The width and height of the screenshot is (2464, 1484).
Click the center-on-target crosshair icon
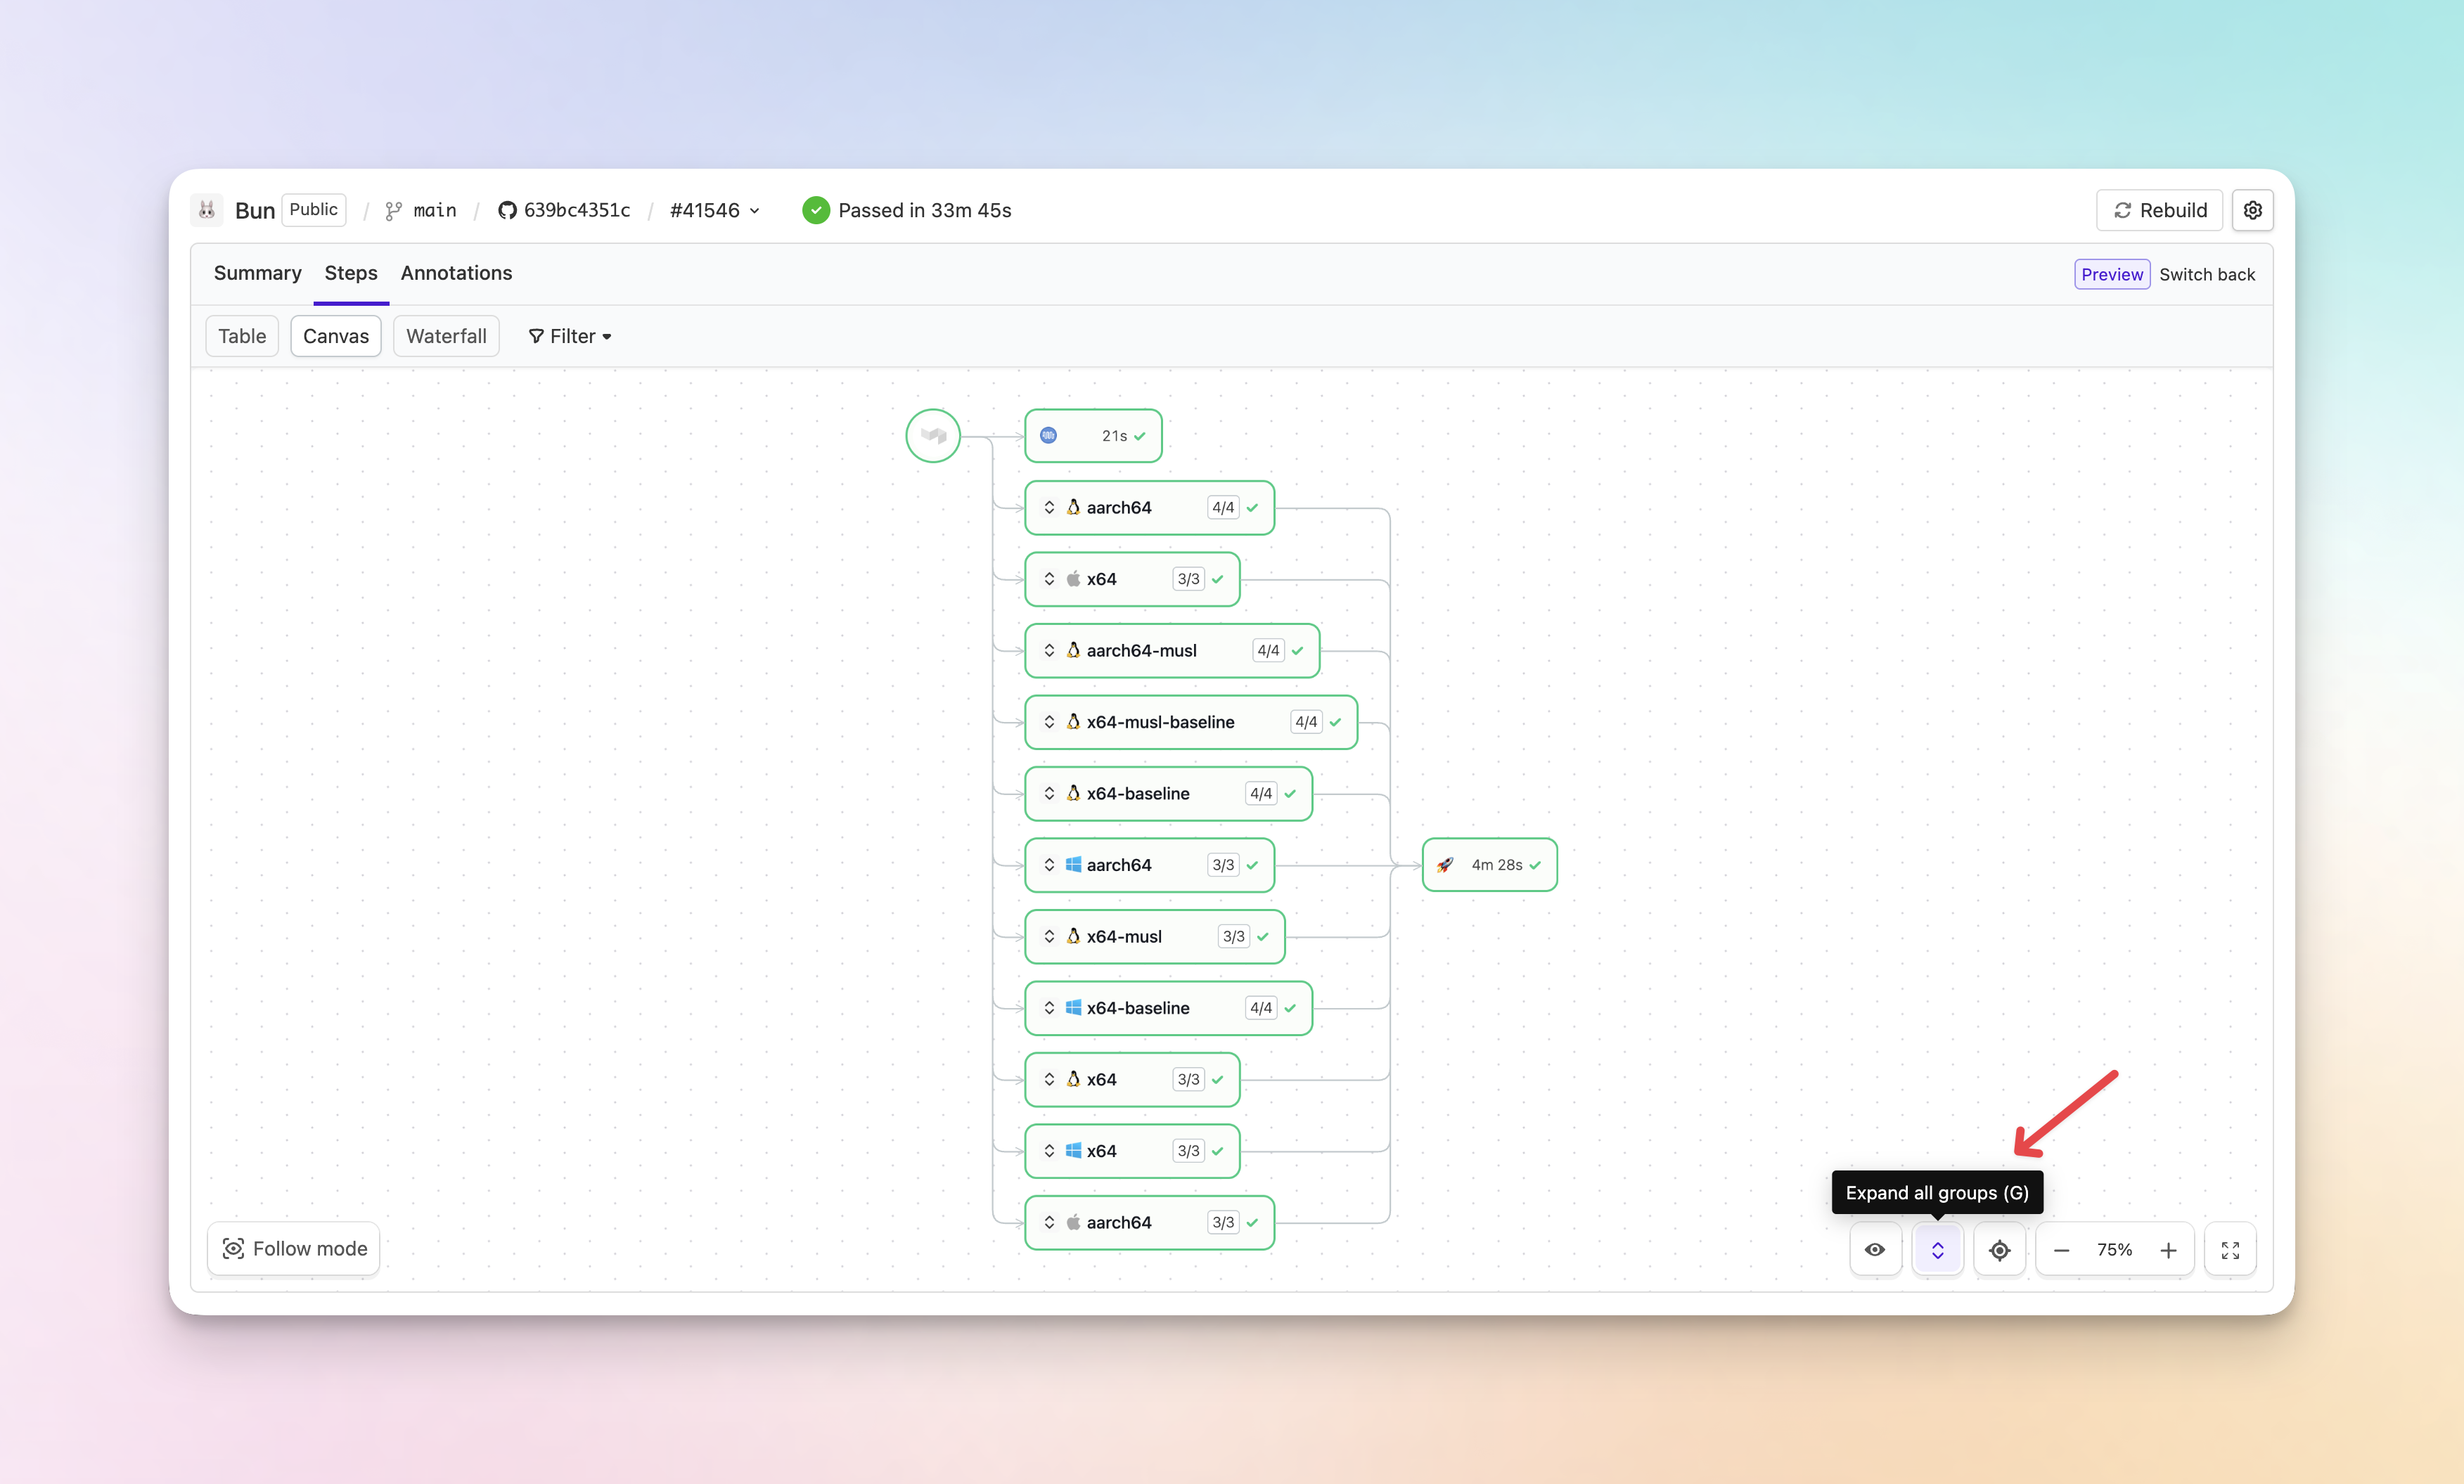1999,1249
